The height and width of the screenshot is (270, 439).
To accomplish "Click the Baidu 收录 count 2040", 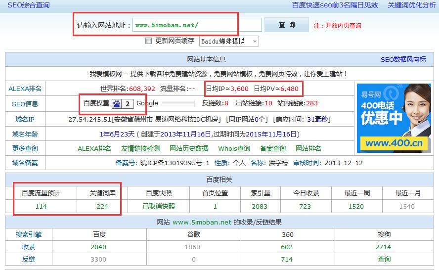I will [98, 247].
